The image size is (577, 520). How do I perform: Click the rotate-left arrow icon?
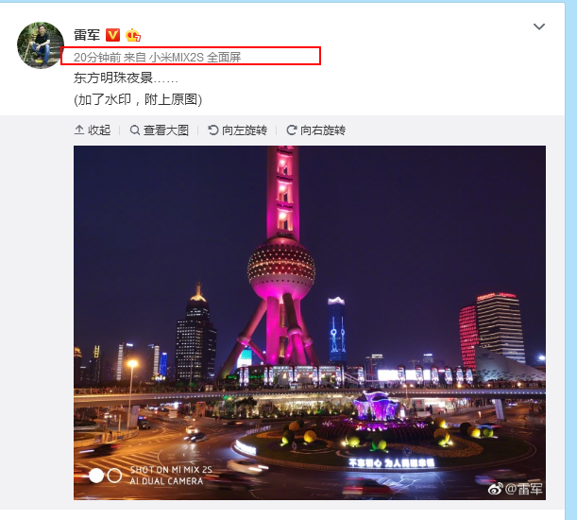click(x=213, y=130)
